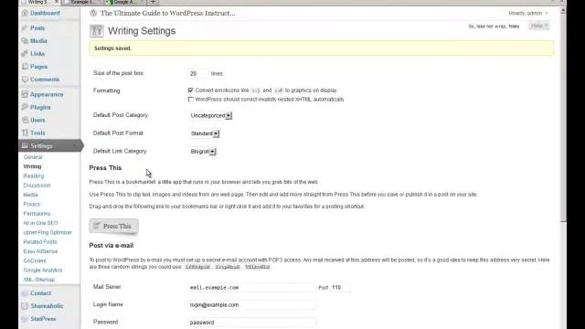
Task: Click the Contact icon in sidebar
Action: point(25,293)
